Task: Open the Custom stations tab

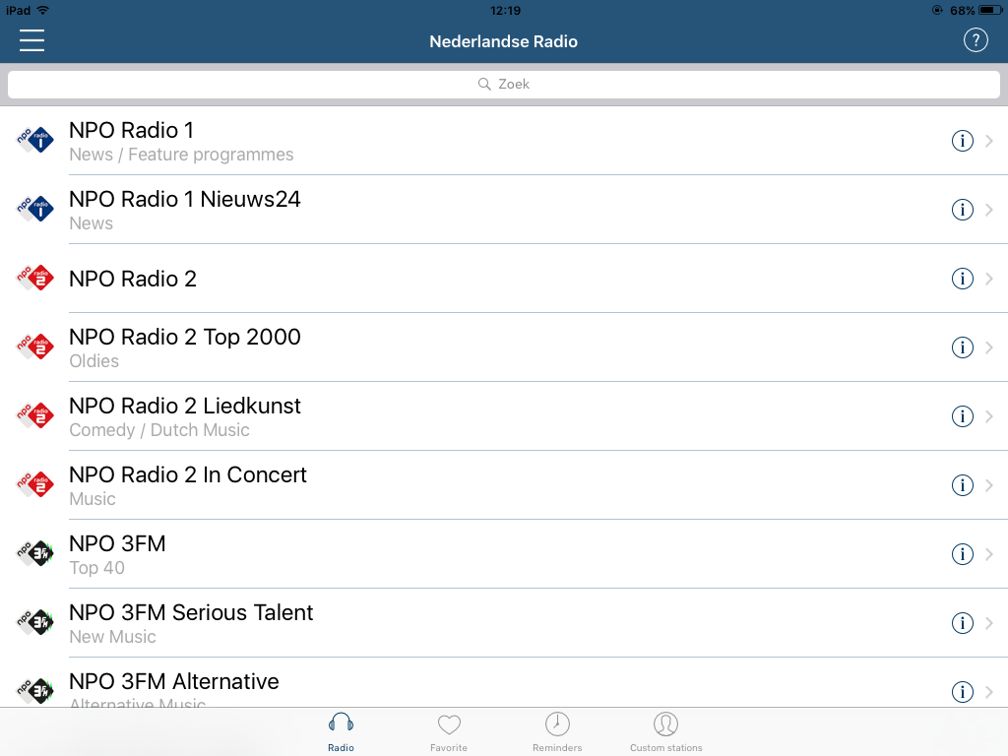Action: (665, 732)
